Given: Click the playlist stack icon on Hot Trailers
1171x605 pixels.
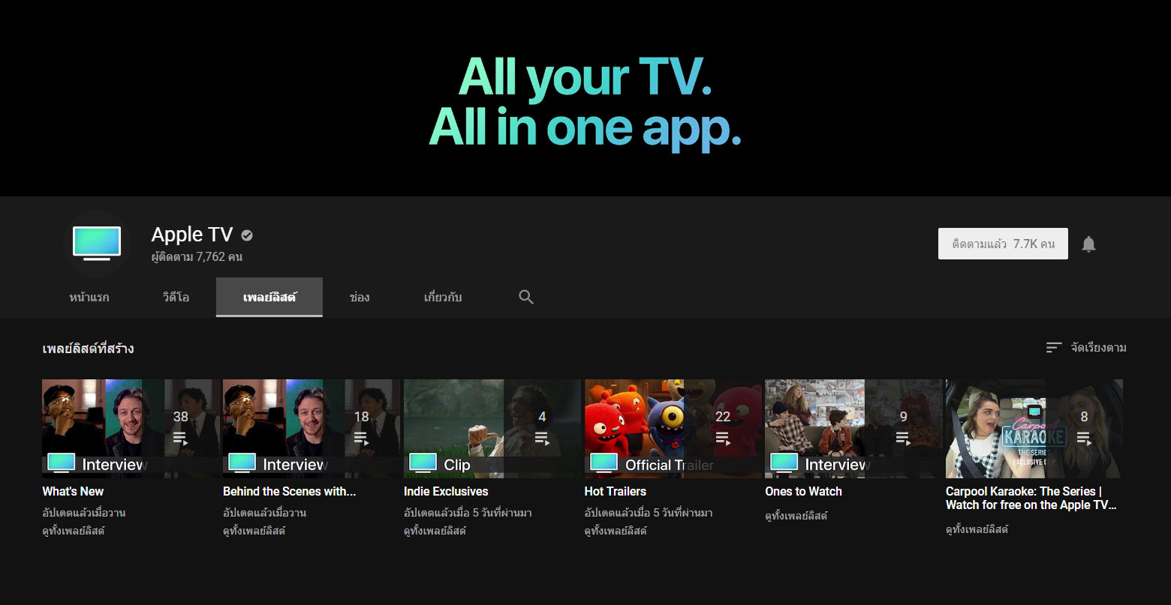Looking at the screenshot, I should 722,437.
